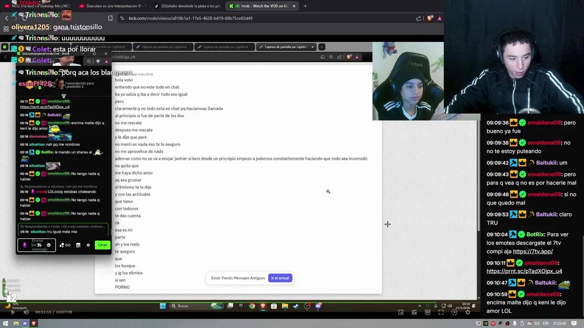
Task: Open a new browser tab
Action: (x=305, y=6)
